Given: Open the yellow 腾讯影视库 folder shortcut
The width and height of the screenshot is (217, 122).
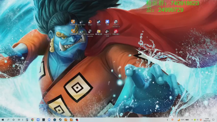Looking at the screenshot, I should click(x=99, y=32).
